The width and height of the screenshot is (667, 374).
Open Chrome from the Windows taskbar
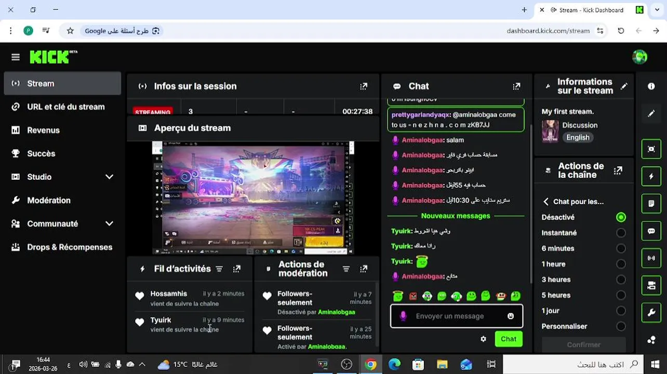tap(370, 364)
